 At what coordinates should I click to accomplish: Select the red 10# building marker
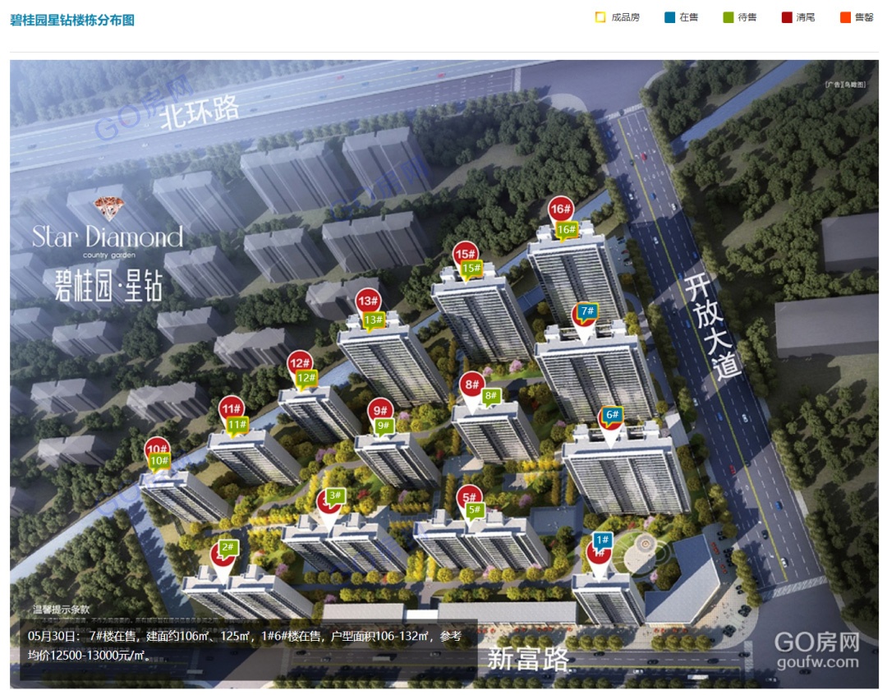pos(157,449)
